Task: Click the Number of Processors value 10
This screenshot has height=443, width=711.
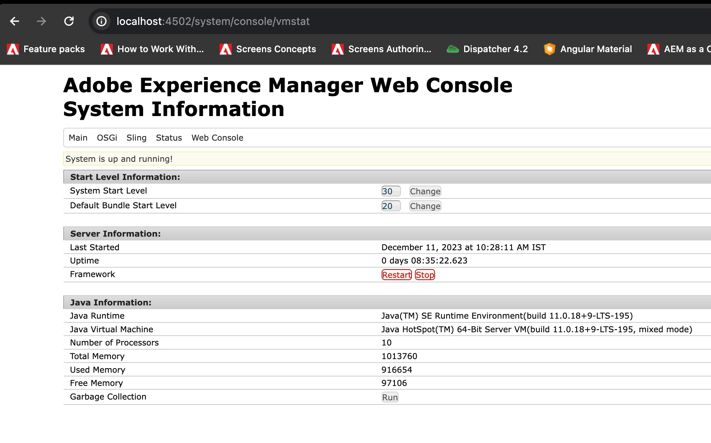Action: coord(387,343)
